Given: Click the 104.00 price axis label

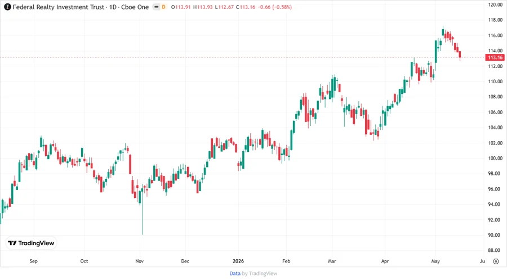Looking at the screenshot, I should click(495, 128).
